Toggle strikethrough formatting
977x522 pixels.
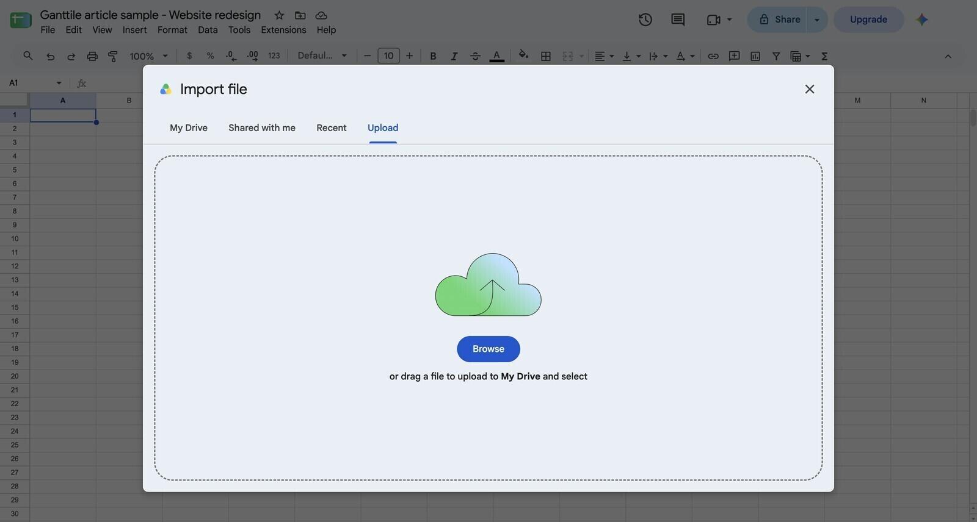[x=475, y=56]
